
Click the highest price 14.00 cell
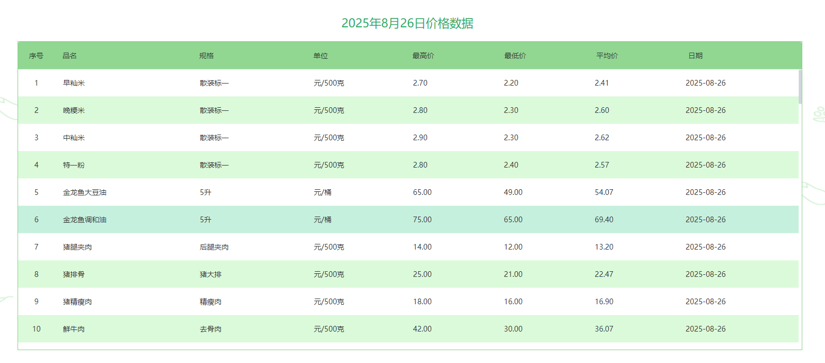pyautogui.click(x=422, y=247)
